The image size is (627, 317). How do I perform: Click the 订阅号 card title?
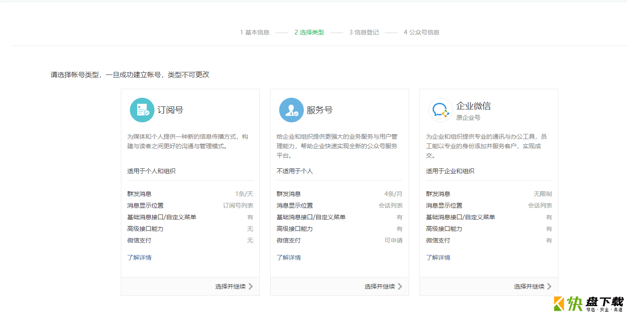pyautogui.click(x=170, y=110)
